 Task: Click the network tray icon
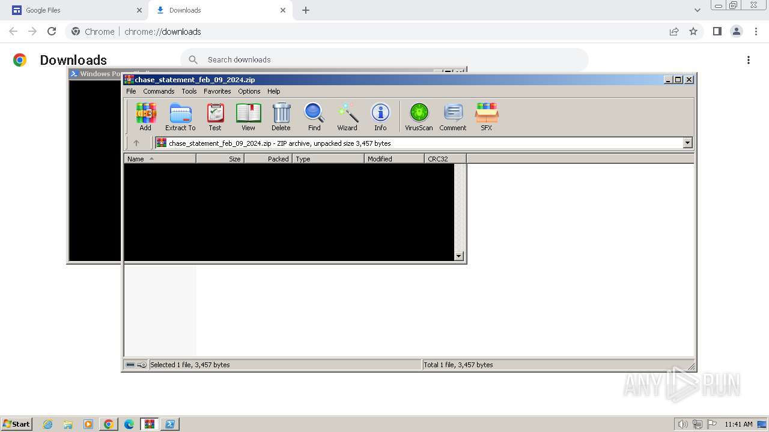point(698,424)
